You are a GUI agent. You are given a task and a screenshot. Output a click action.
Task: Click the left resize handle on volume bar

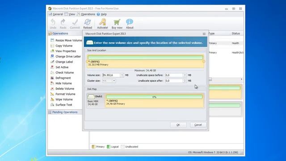click(87, 62)
